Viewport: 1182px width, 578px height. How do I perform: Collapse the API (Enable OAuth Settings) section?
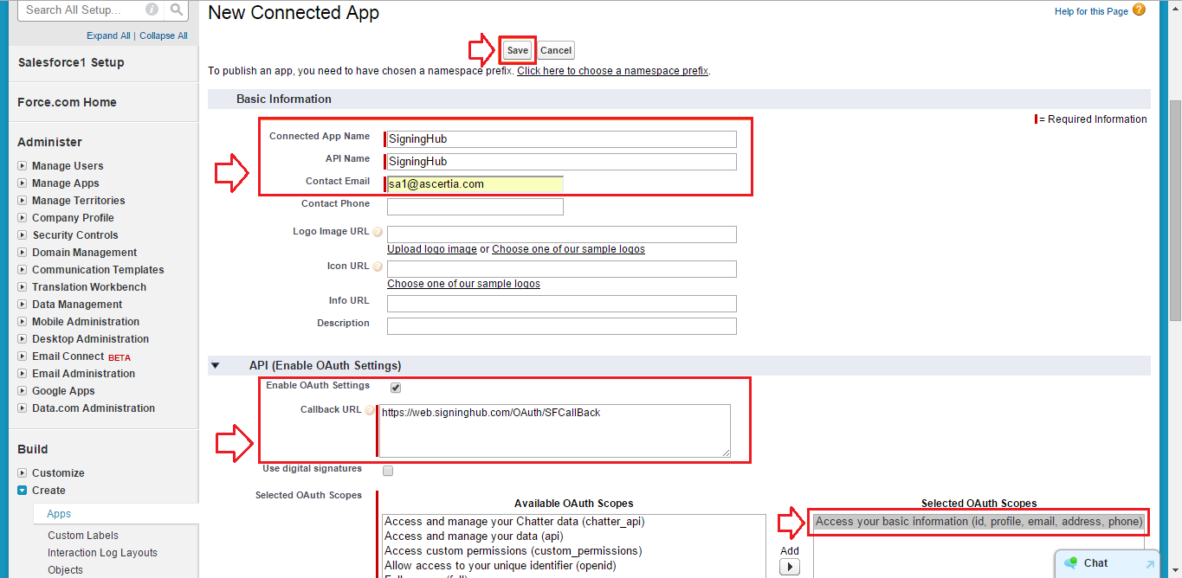point(215,365)
